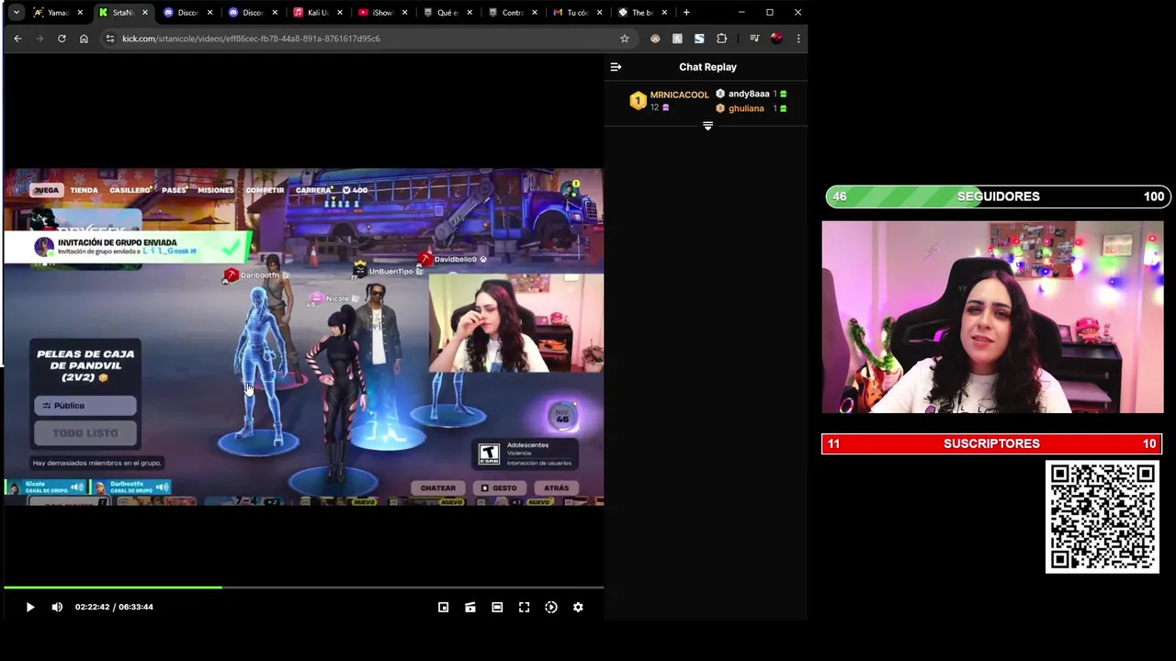Image resolution: width=1176 pixels, height=661 pixels.
Task: Open the PASES tab in the game
Action: pyautogui.click(x=174, y=190)
